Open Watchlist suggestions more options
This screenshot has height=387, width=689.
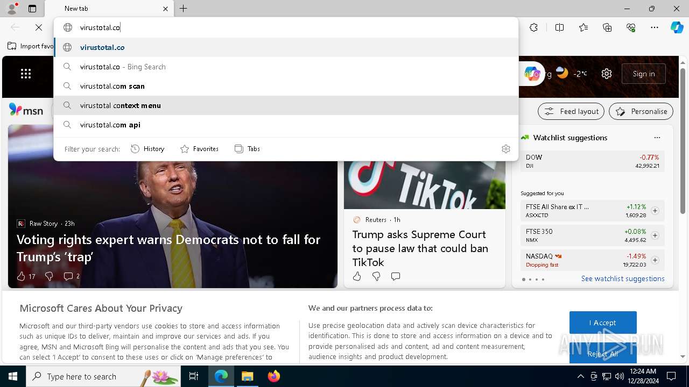(x=657, y=138)
